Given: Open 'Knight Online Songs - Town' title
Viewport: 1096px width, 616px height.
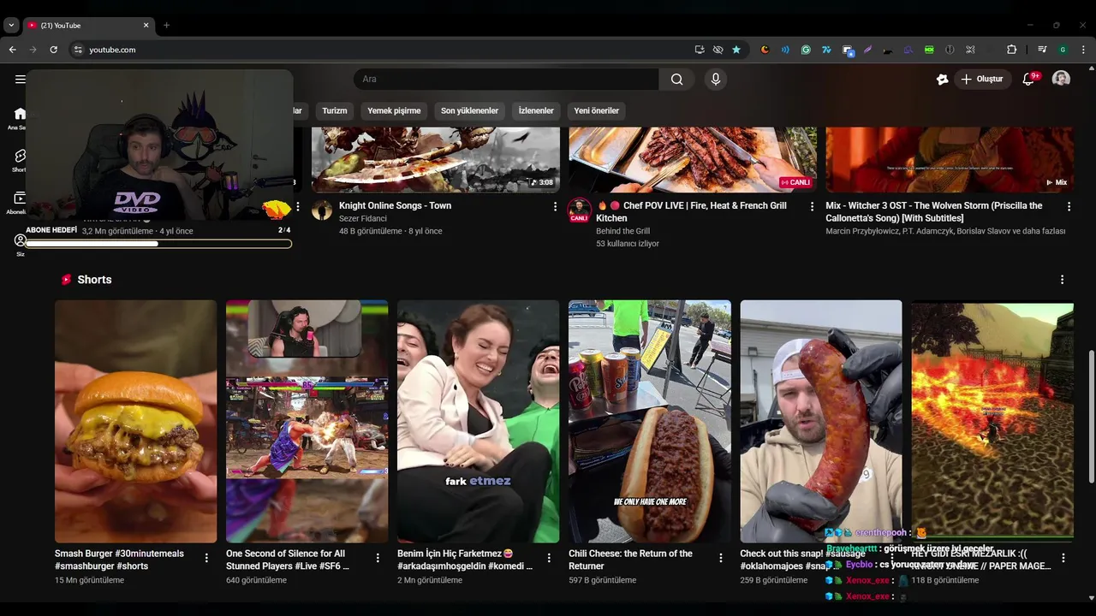Looking at the screenshot, I should (395, 205).
